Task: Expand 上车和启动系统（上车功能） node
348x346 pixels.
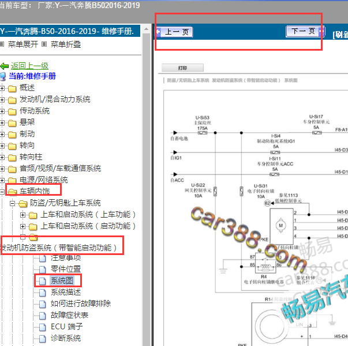Action: pos(23,215)
